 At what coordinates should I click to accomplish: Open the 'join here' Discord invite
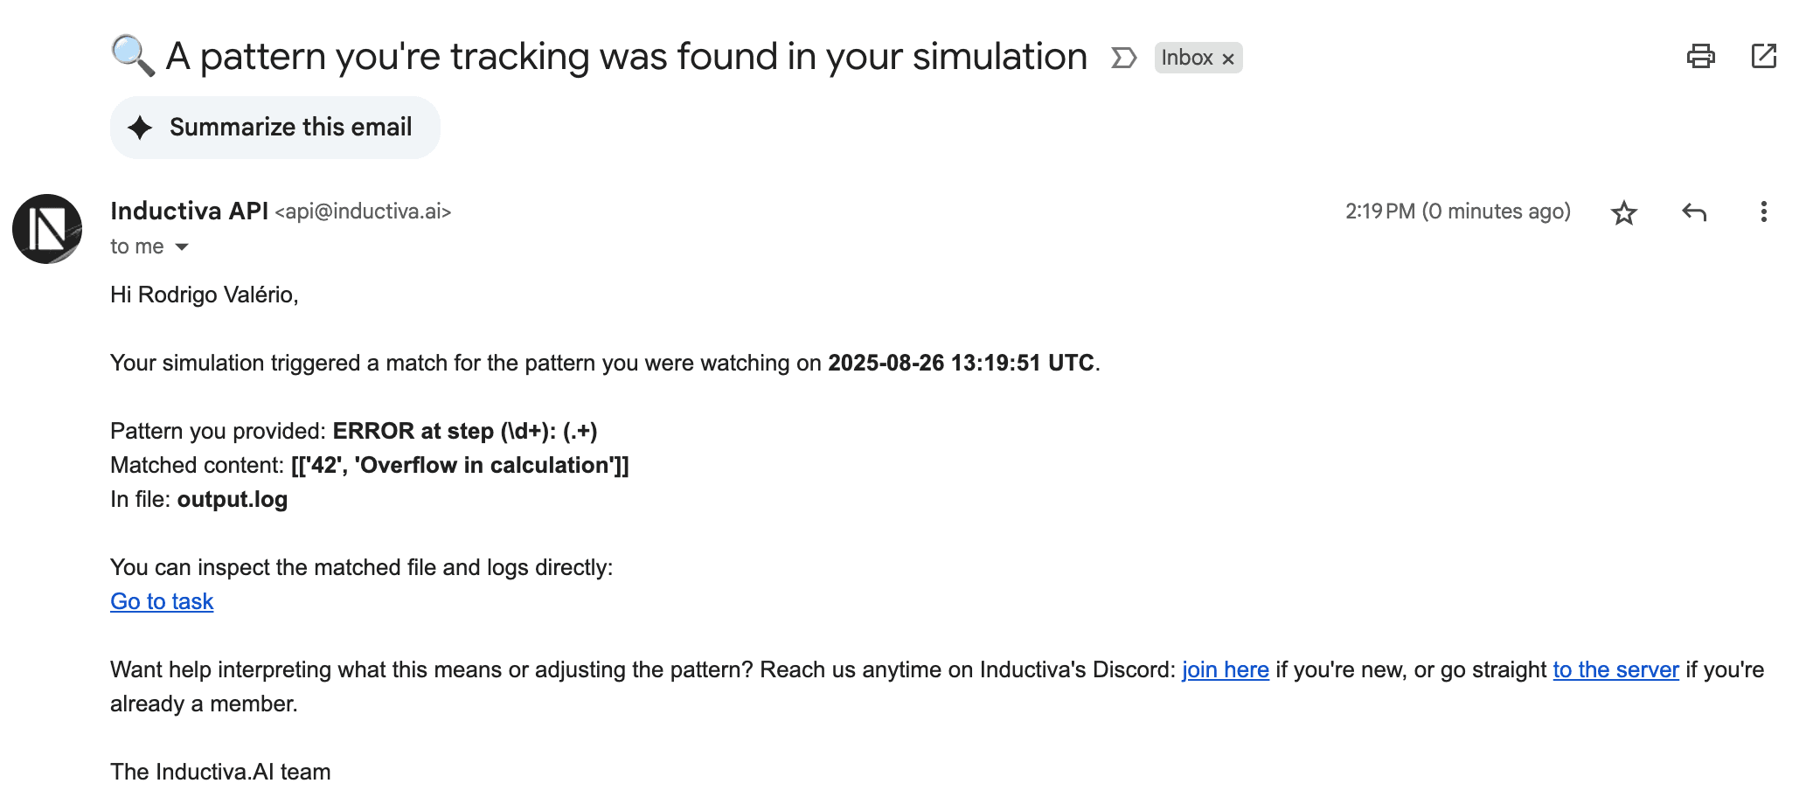[x=1225, y=669]
